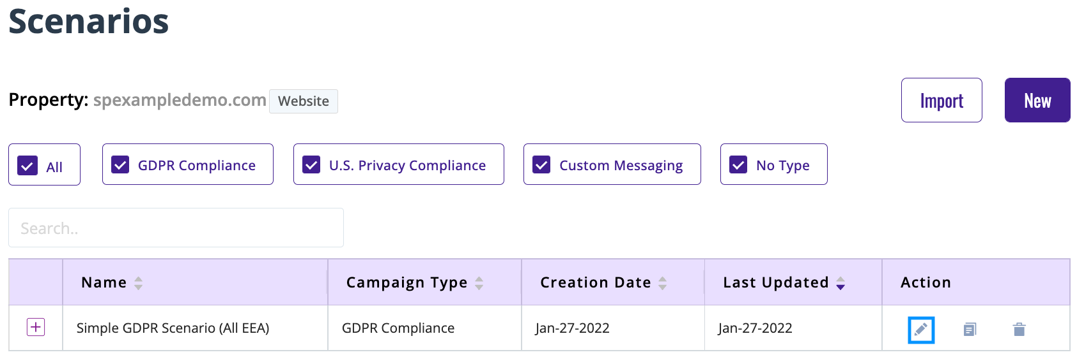
Task: Copy the Simple GDPR Scenario using duplicate icon
Action: [x=970, y=330]
